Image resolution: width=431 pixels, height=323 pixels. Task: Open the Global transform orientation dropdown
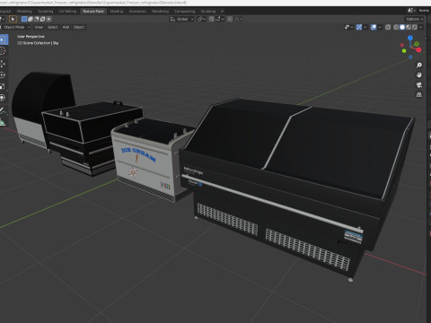[182, 19]
